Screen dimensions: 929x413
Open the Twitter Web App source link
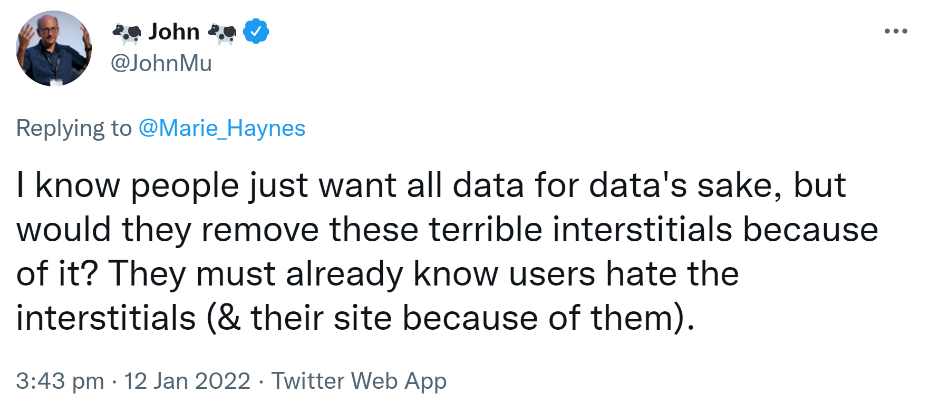(359, 381)
